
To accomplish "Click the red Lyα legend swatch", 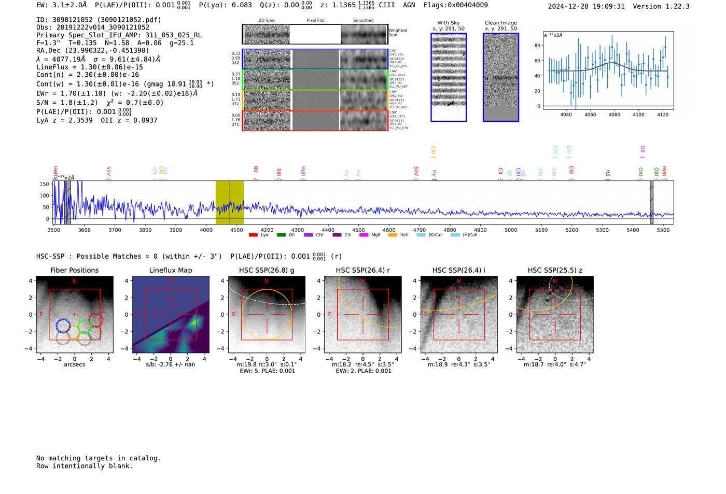I will (x=253, y=235).
